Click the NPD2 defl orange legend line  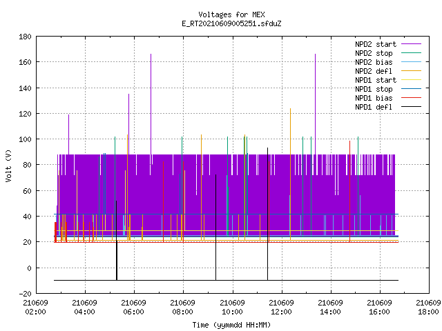pyautogui.click(x=411, y=71)
